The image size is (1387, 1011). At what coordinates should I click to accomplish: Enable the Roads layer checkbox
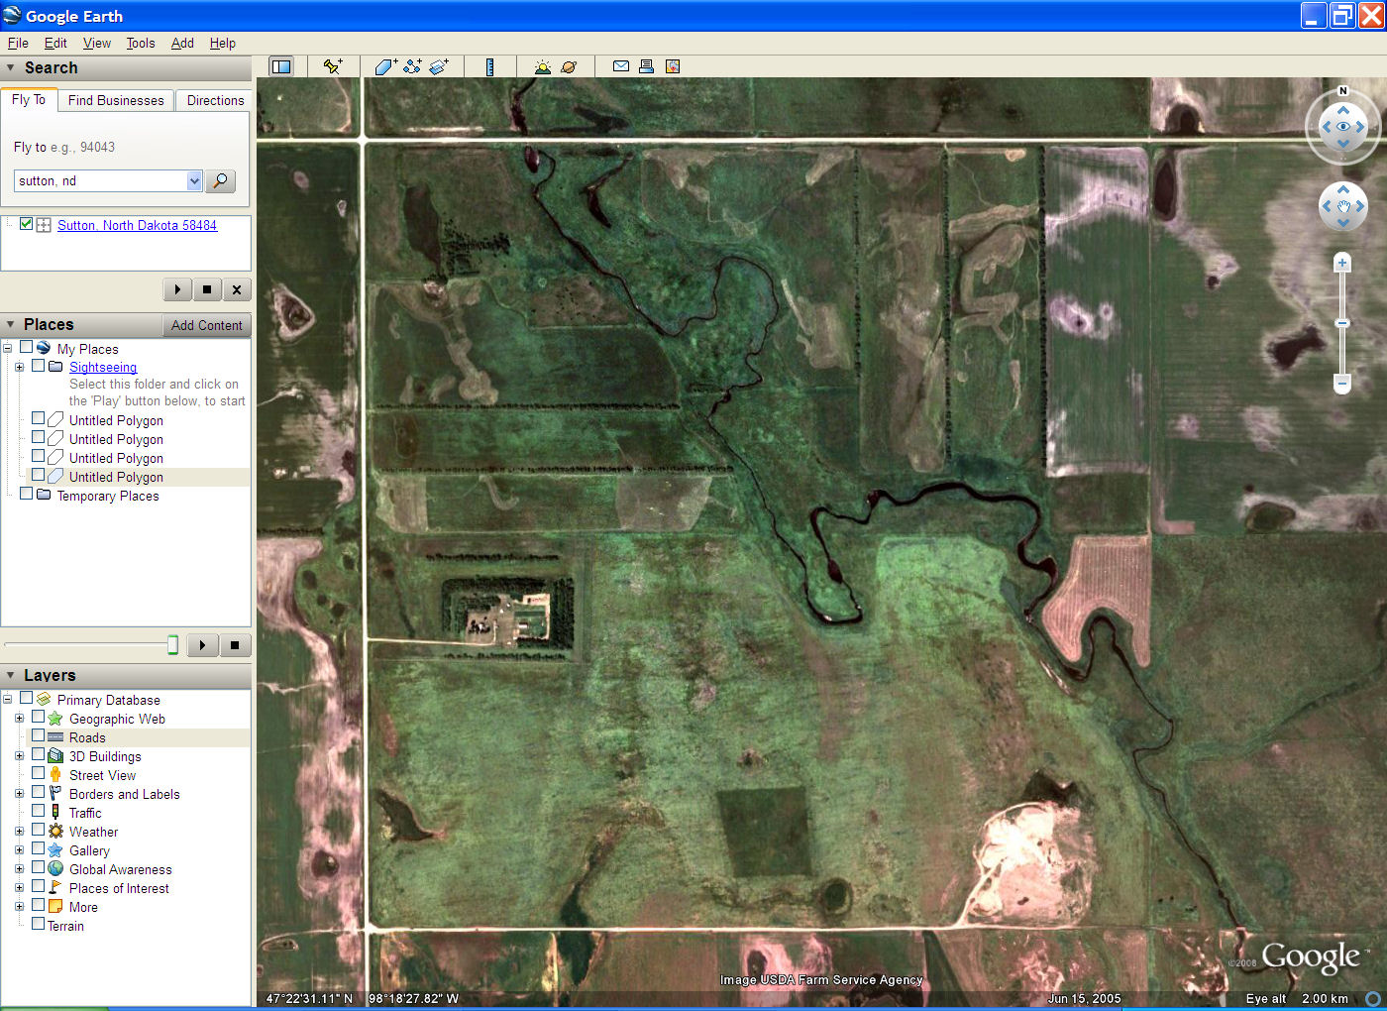click(x=38, y=735)
